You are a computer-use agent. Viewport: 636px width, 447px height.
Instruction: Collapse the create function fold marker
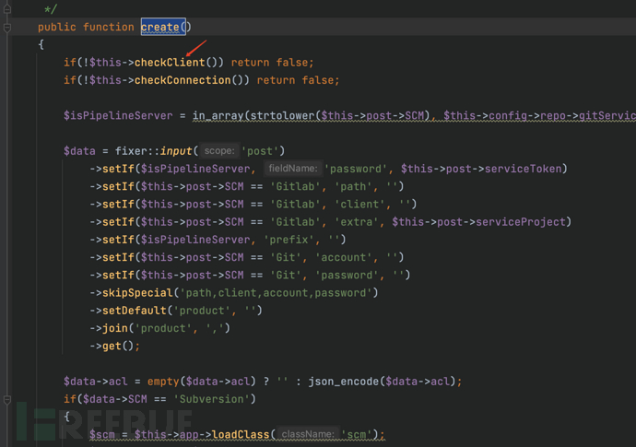(7, 28)
